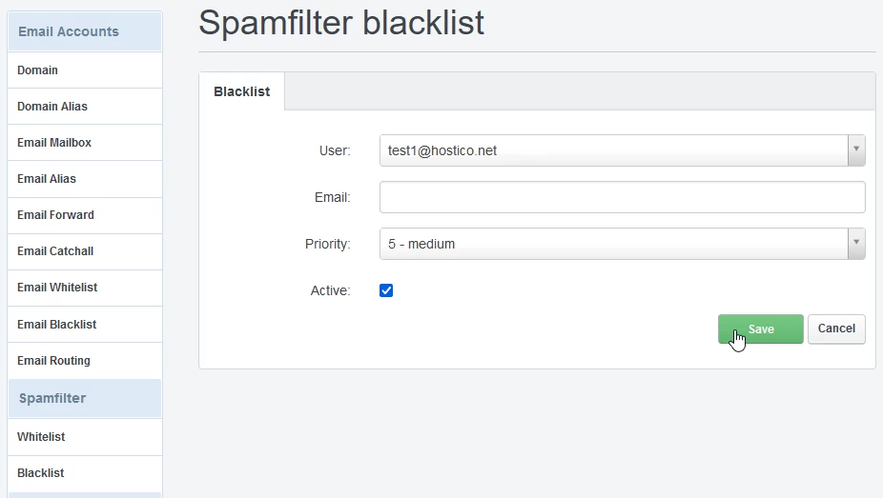
Task: Uncheck the Active checkbox
Action: (386, 290)
